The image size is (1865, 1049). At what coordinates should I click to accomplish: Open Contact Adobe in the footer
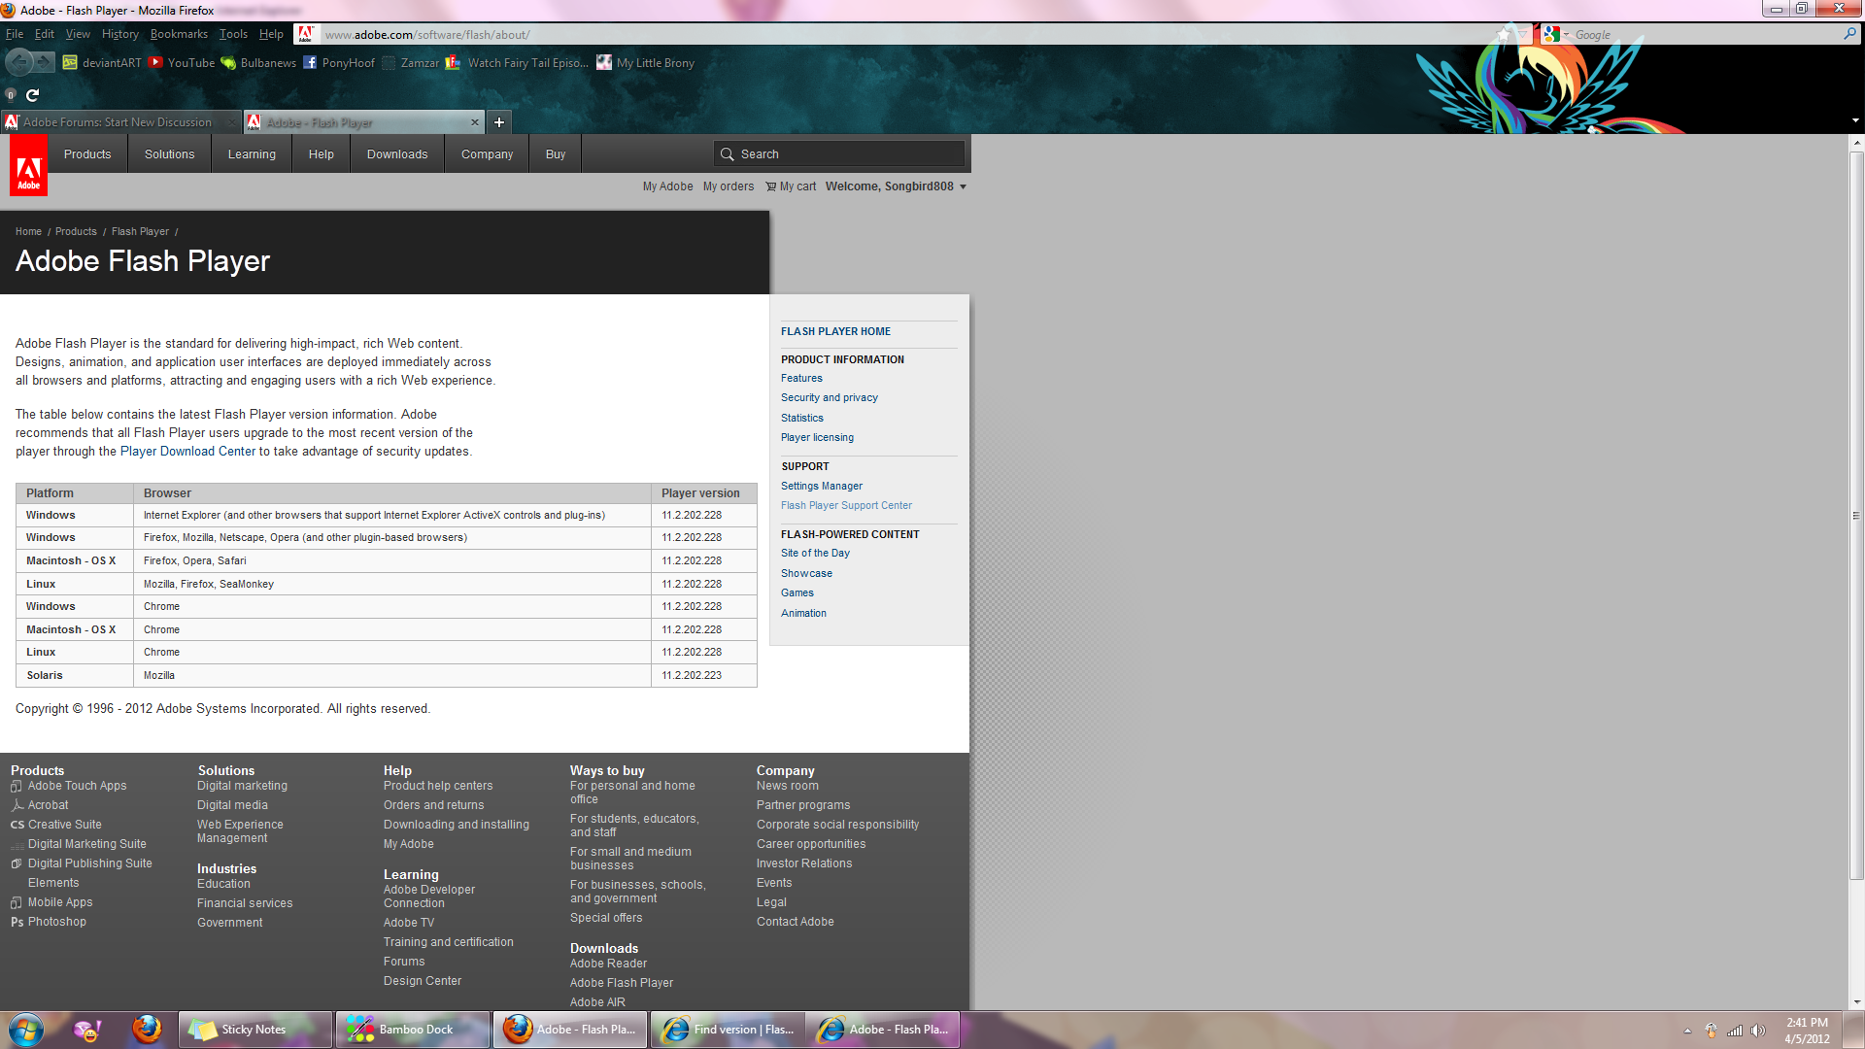pos(795,922)
